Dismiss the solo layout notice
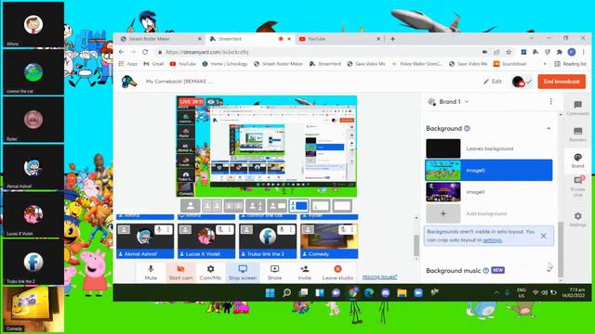The image size is (595, 334). pyautogui.click(x=543, y=236)
